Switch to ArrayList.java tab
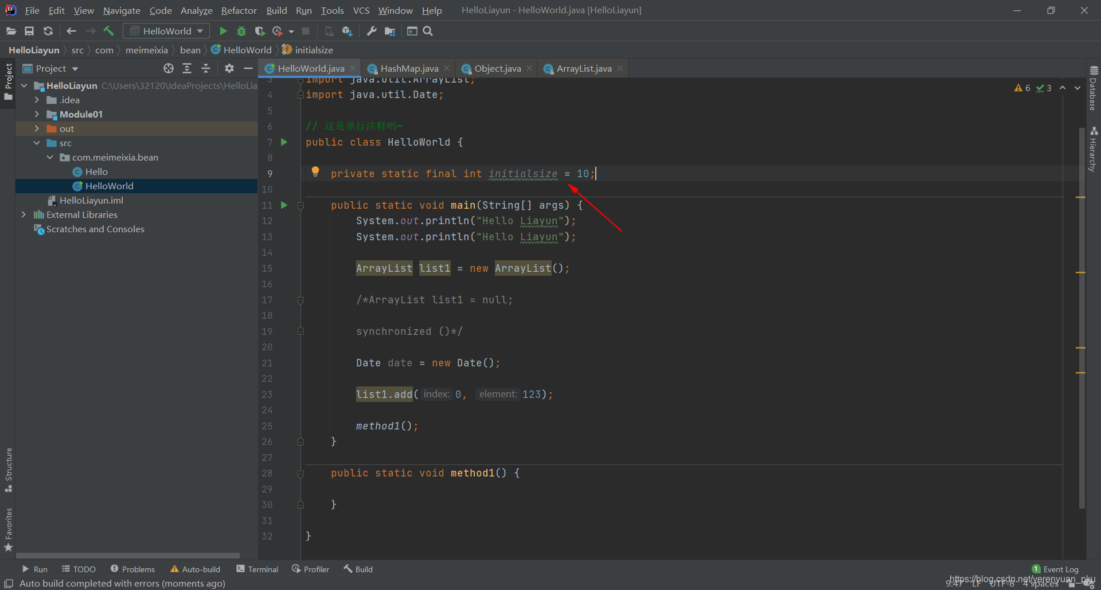Viewport: 1101px width, 590px height. 584,68
